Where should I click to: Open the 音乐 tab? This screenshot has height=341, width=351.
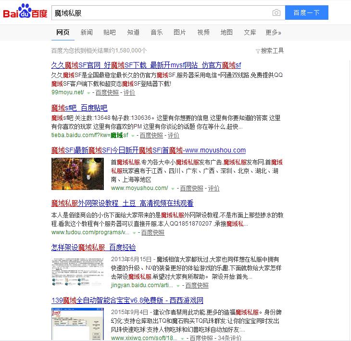tap(156, 32)
